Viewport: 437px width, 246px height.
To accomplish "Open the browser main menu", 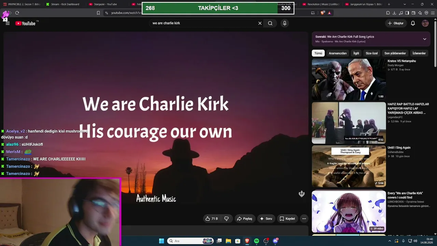I will coord(433,13).
